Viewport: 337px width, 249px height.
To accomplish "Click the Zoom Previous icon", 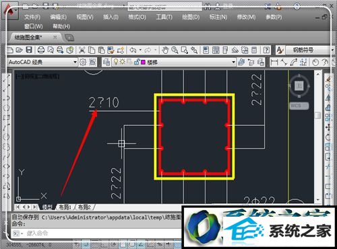I will (x=194, y=50).
